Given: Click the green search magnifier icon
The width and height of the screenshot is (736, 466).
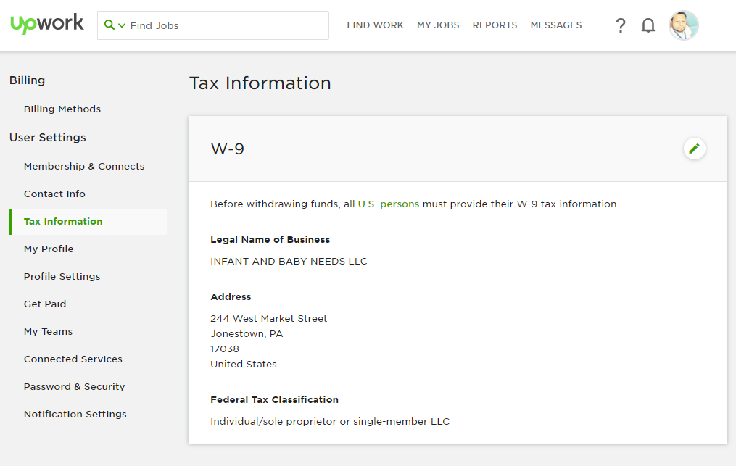Looking at the screenshot, I should pyautogui.click(x=109, y=25).
